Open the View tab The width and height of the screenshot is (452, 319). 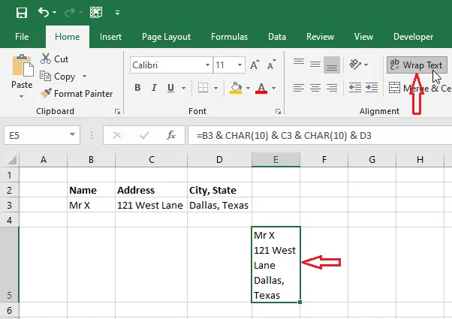pyautogui.click(x=364, y=37)
